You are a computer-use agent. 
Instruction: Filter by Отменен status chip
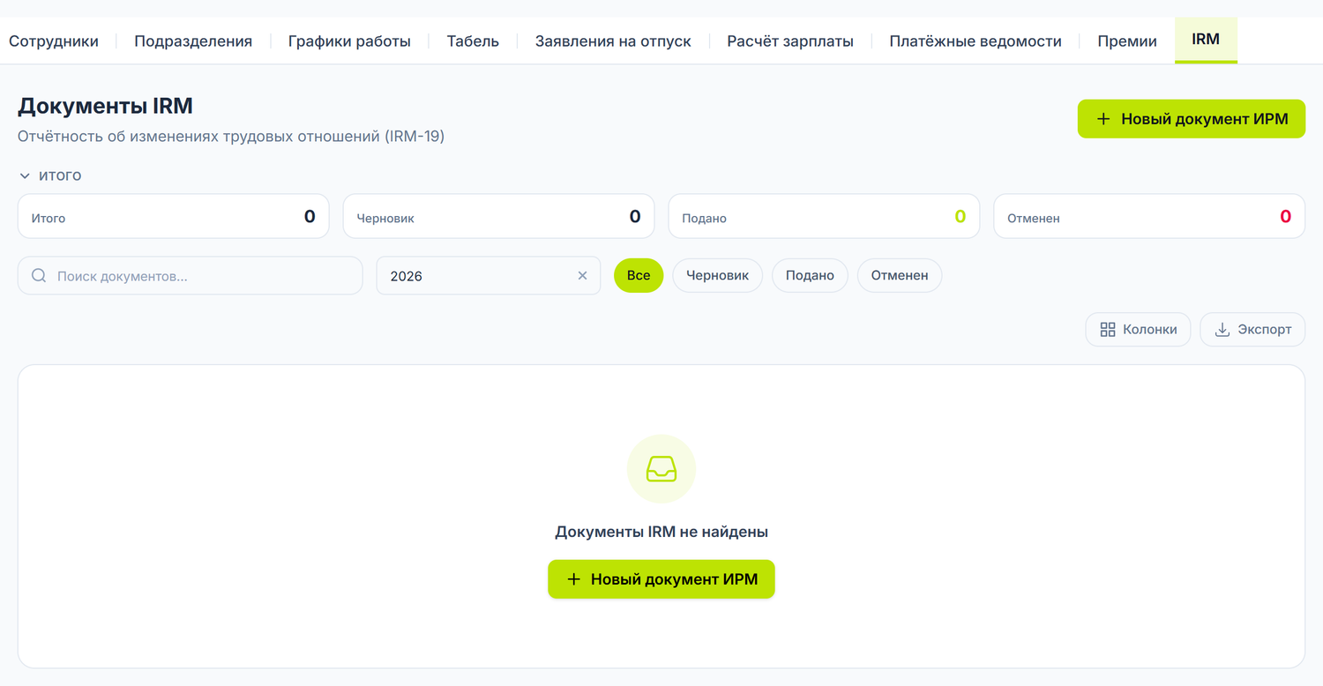coord(900,276)
